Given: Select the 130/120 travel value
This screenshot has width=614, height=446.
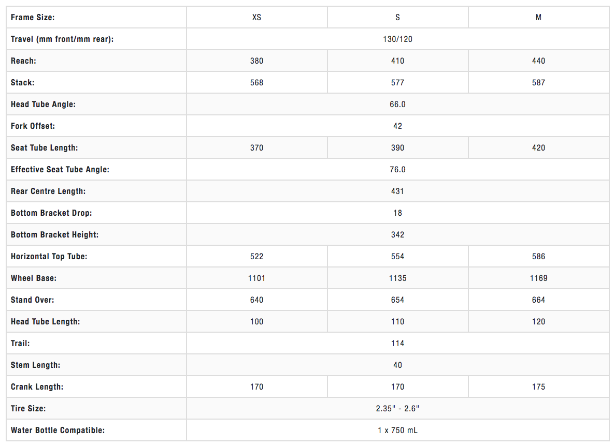Looking at the screenshot, I should pos(397,39).
